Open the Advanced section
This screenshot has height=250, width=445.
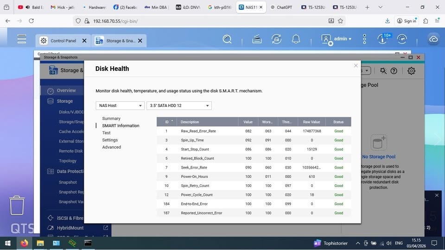(x=112, y=147)
